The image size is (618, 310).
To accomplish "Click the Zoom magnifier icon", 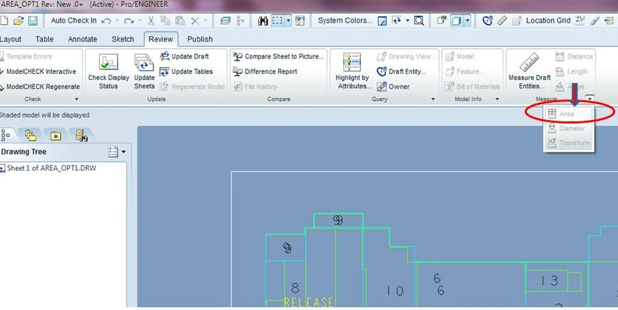I will coord(419,21).
